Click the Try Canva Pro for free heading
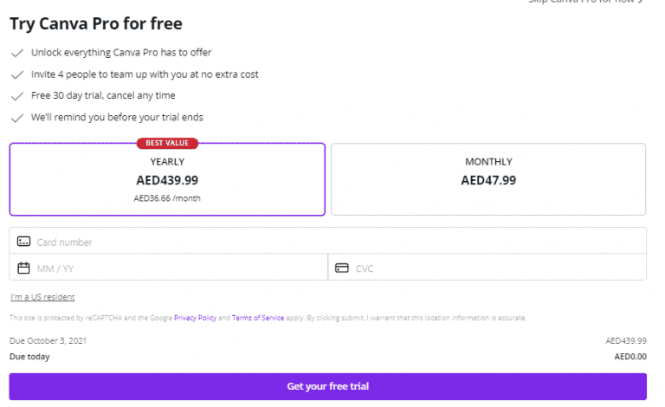Screen dimensions: 665x407 click(95, 23)
